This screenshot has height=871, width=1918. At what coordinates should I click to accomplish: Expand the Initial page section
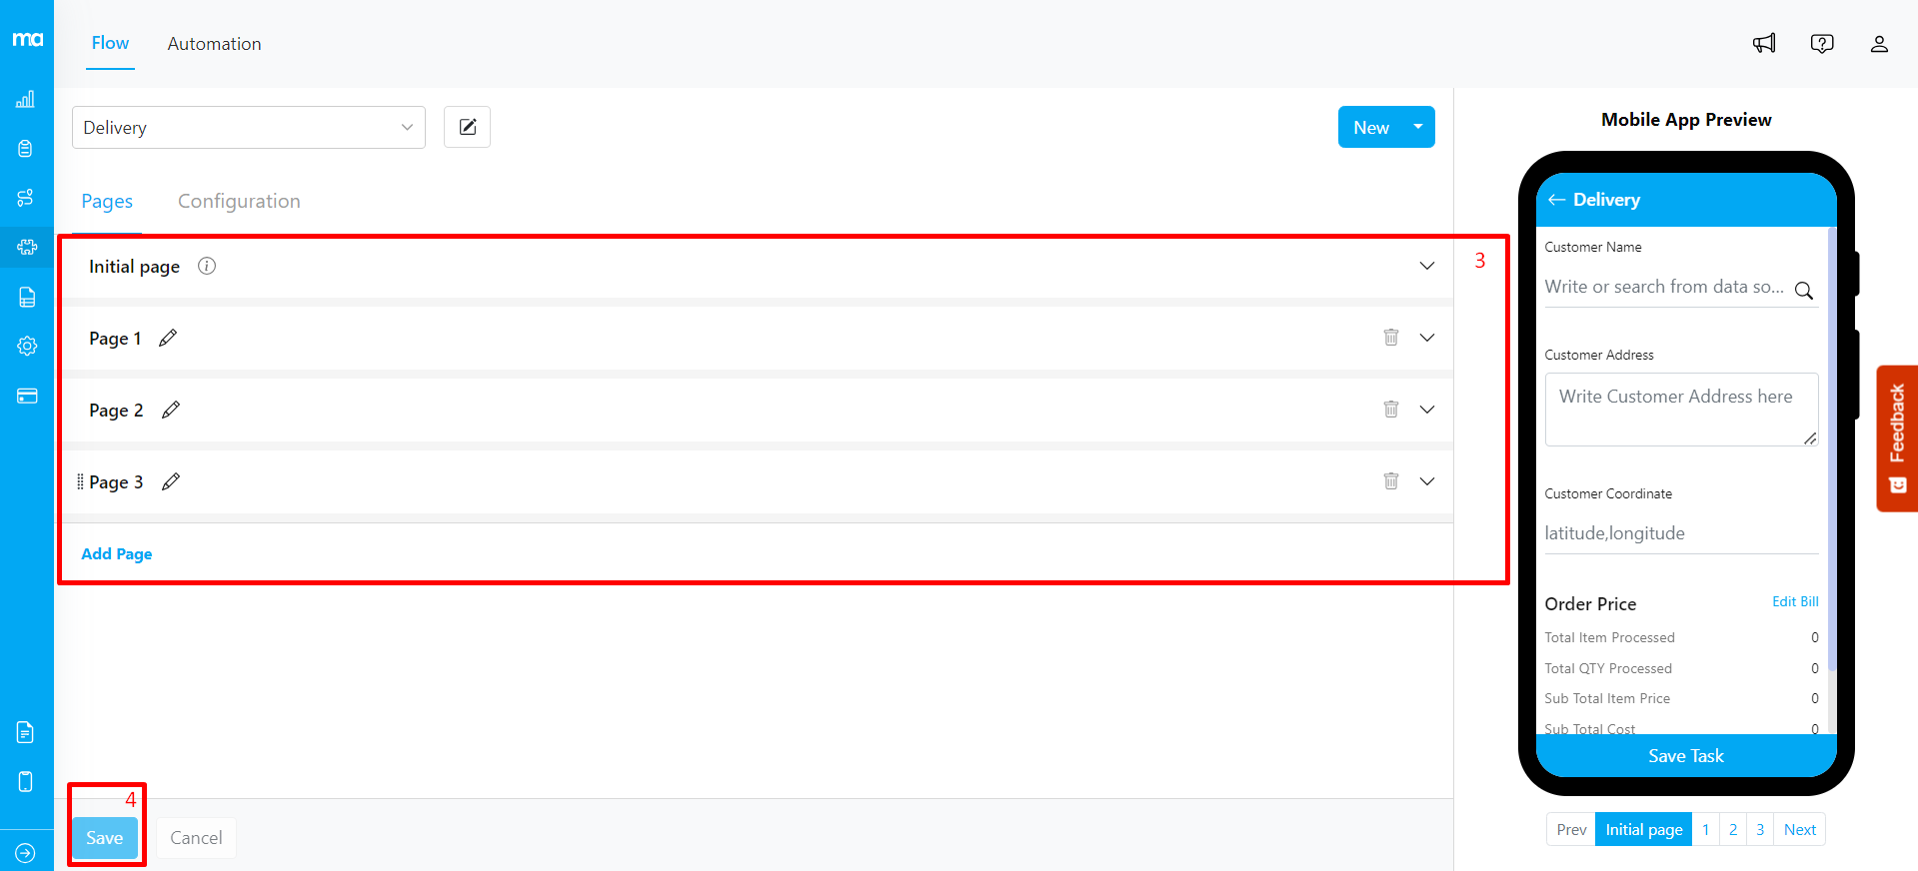[1426, 266]
